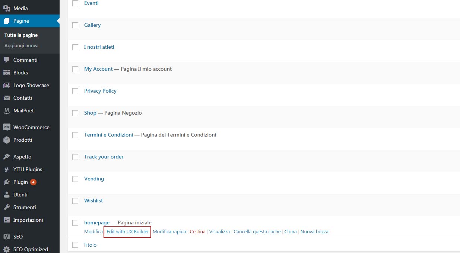Open the Termini e Condizioni page
The width and height of the screenshot is (460, 253).
pyautogui.click(x=108, y=135)
